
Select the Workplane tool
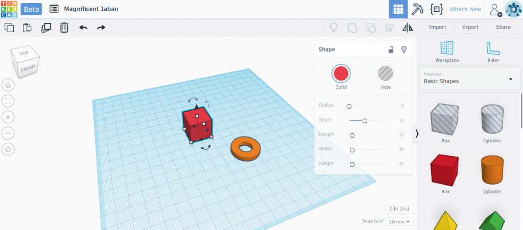click(x=447, y=52)
